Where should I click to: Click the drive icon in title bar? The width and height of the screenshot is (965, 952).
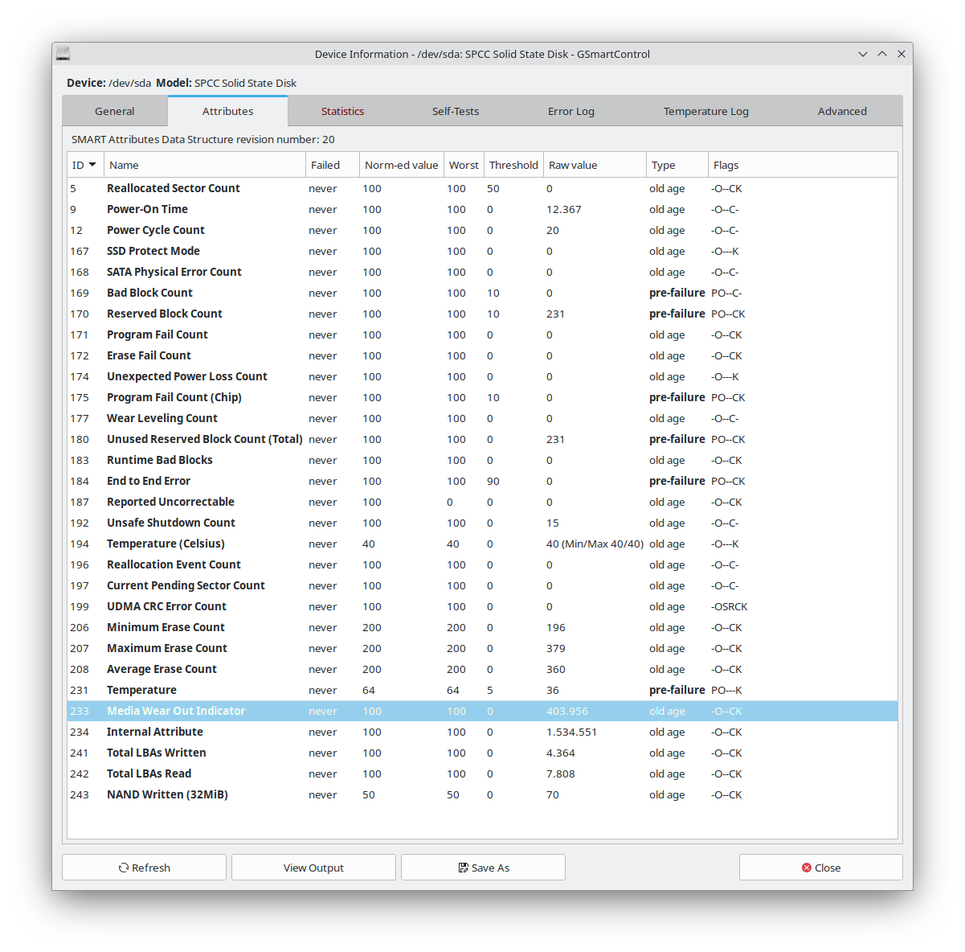pyautogui.click(x=63, y=54)
